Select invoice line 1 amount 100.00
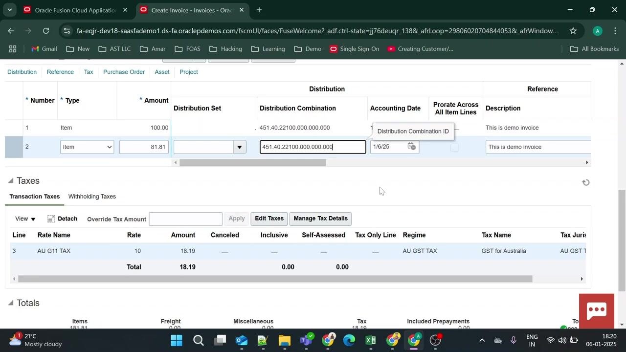The width and height of the screenshot is (626, 352). [159, 128]
